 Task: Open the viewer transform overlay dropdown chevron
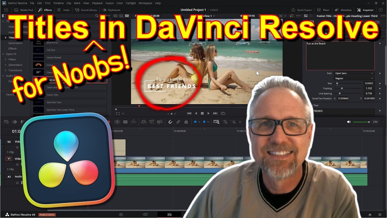click(123, 114)
